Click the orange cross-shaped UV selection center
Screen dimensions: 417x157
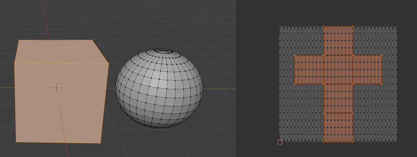tap(338, 69)
